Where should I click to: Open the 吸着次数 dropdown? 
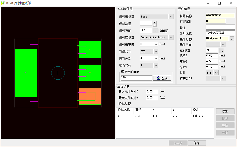tap(149, 65)
